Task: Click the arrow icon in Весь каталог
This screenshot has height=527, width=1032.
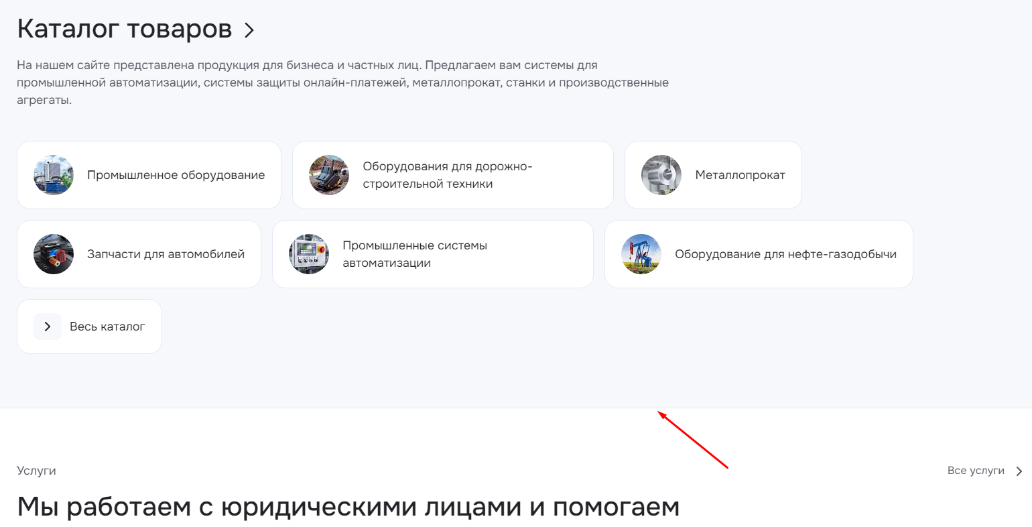Action: (48, 327)
